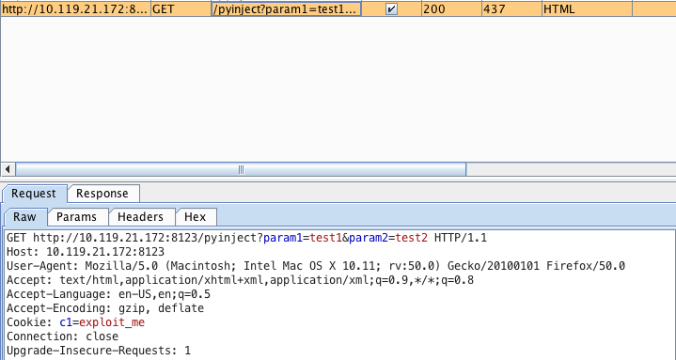This screenshot has width=676, height=360.
Task: Click the test2 parameter value in request
Action: click(412, 238)
